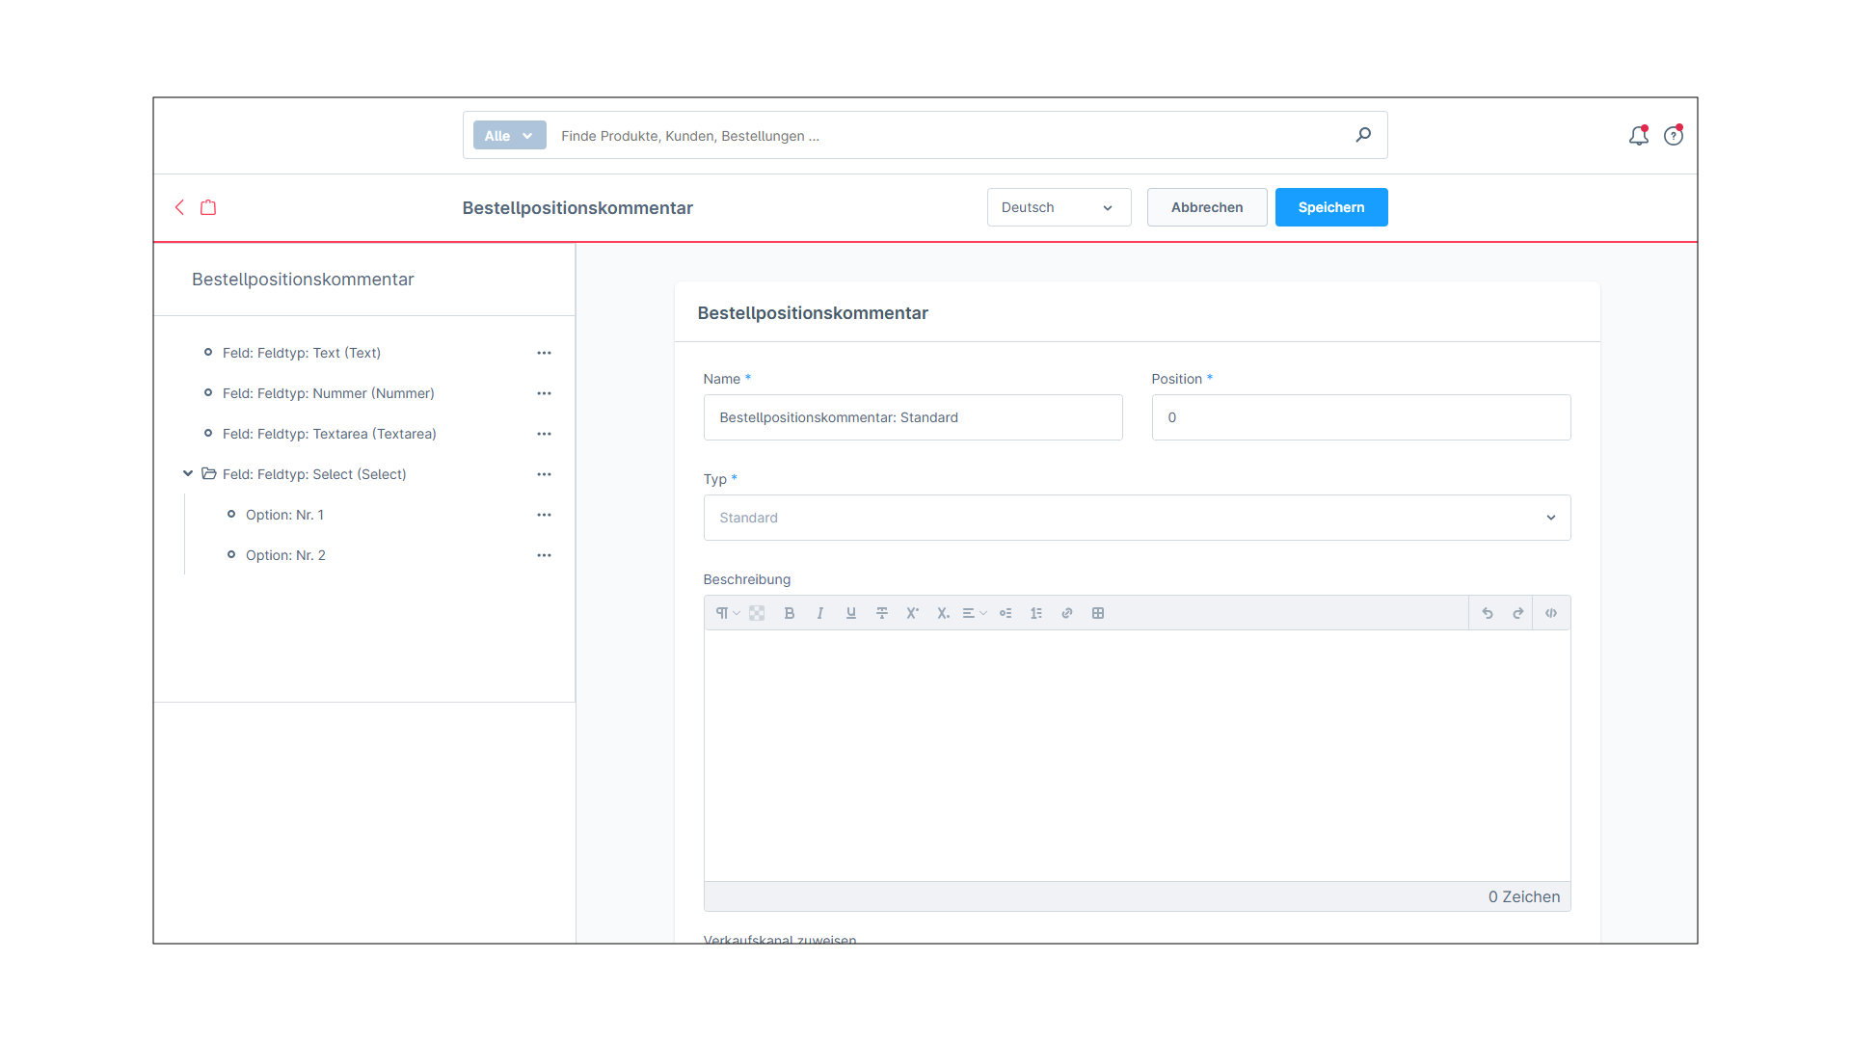Toggle bold formatting in description editor
This screenshot has height=1041, width=1851.
coord(790,613)
